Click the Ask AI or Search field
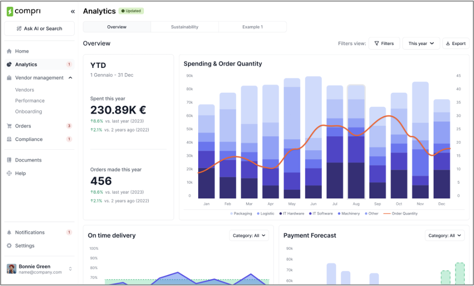Screen dimensions: 474x286 click(39, 29)
